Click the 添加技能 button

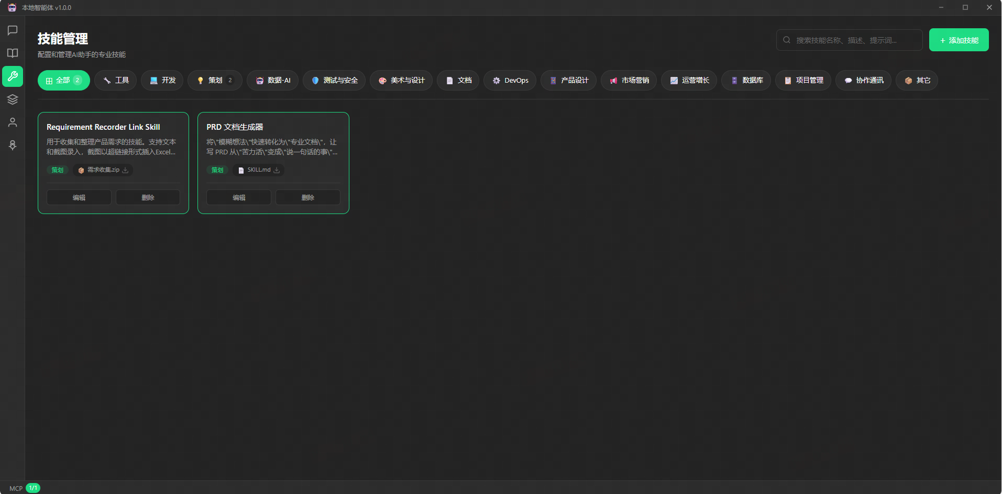[959, 40]
